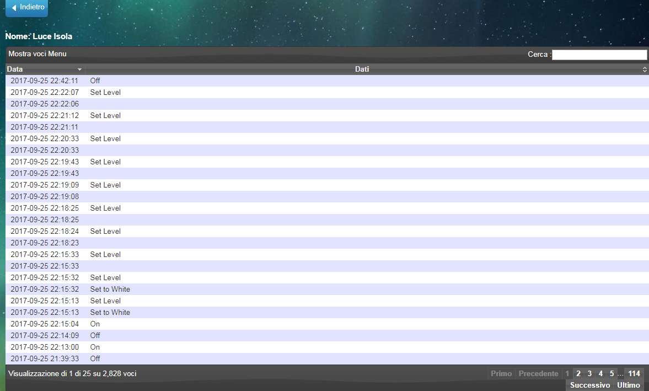
Task: Click the Visualizzazione di 1 di 25 status text
Action: pyautogui.click(x=72, y=373)
